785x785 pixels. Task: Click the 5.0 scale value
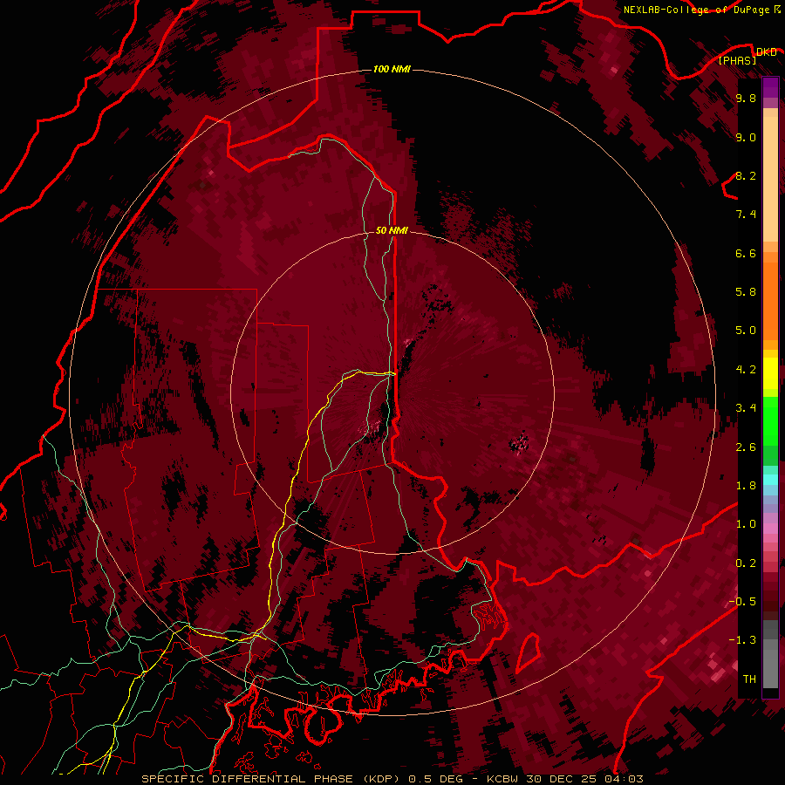tap(746, 331)
